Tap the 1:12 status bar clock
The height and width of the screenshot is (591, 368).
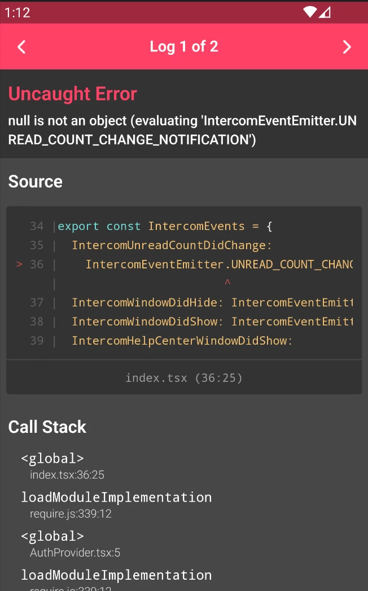17,12
